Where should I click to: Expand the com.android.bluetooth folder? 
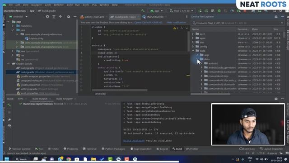tap(201, 85)
